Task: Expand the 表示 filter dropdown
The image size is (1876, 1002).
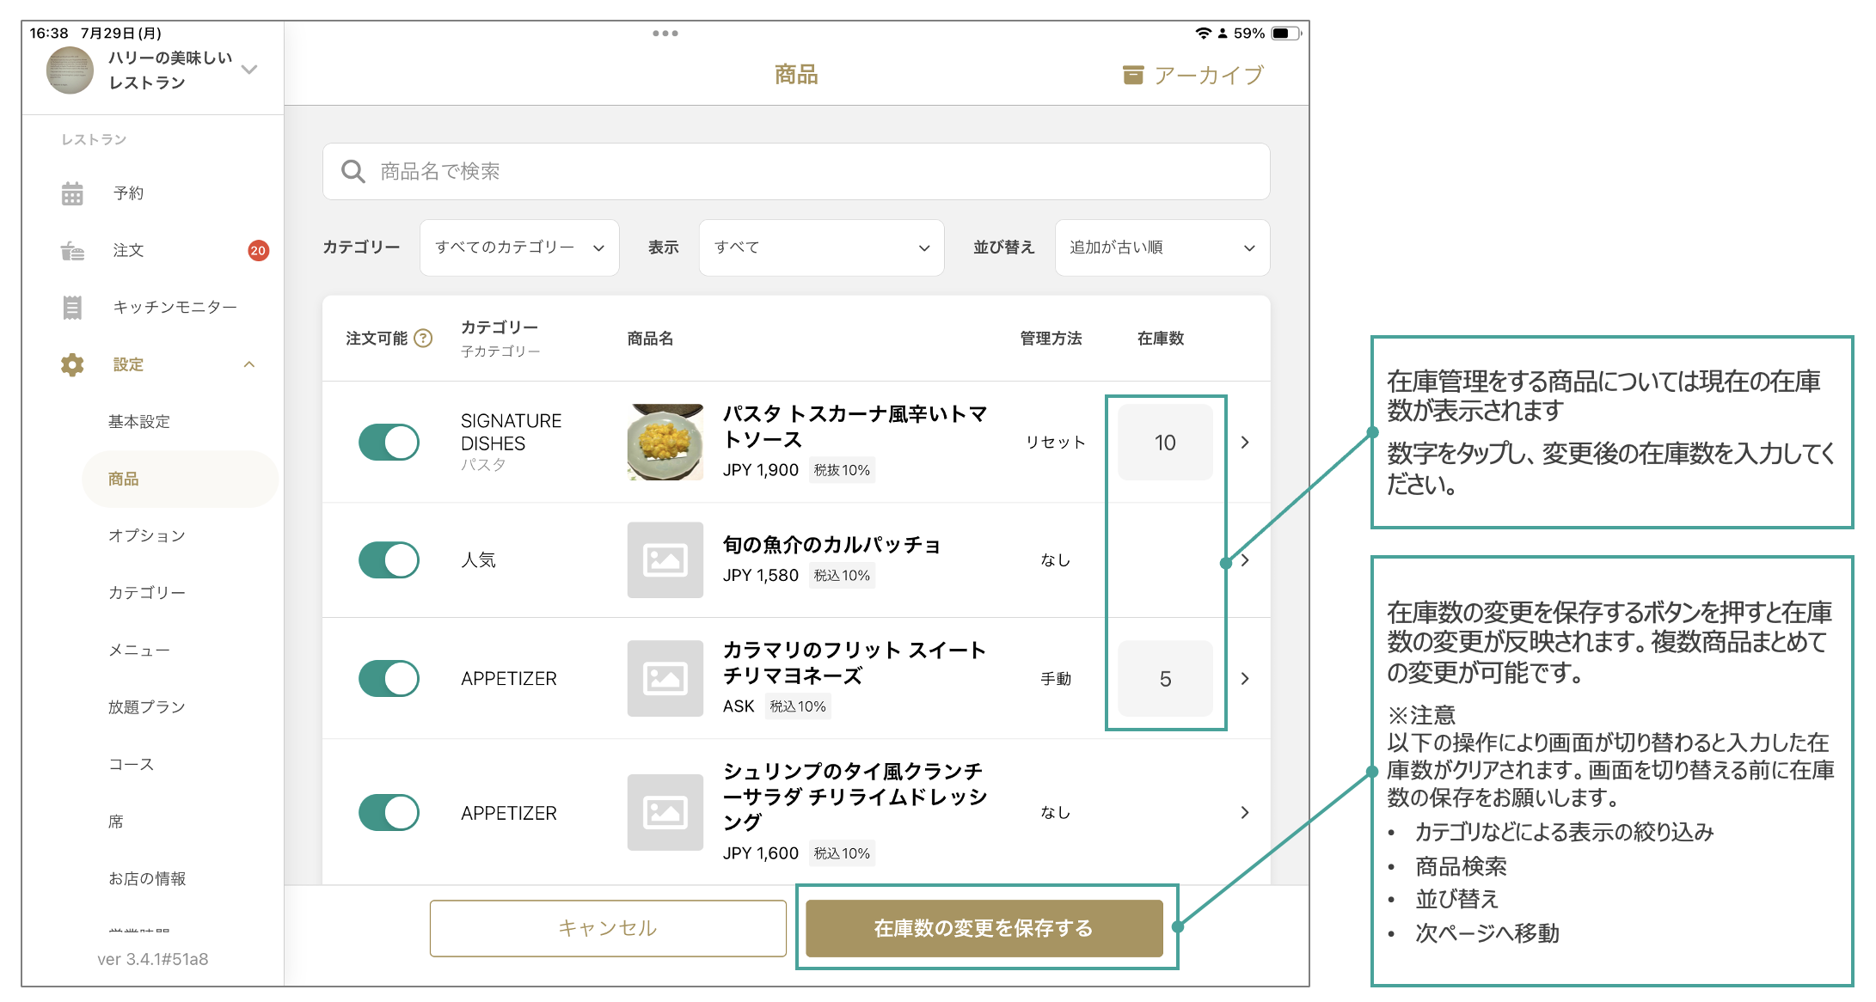Action: coord(819,247)
